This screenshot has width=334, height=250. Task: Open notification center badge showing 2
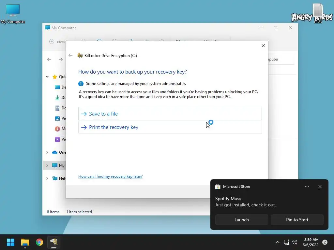click(325, 242)
